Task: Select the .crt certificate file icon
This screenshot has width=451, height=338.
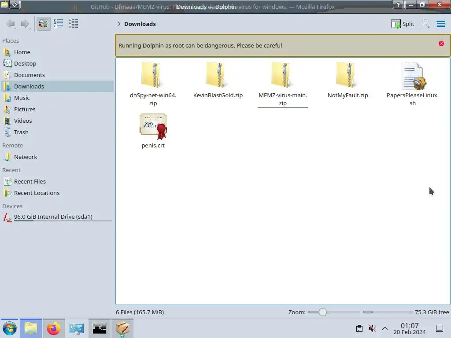Action: click(x=153, y=126)
